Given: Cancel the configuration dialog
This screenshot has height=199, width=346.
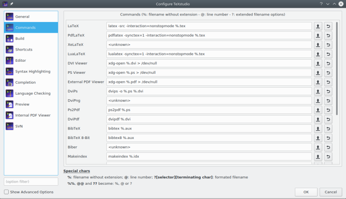Looking at the screenshot, I should coord(330,192).
